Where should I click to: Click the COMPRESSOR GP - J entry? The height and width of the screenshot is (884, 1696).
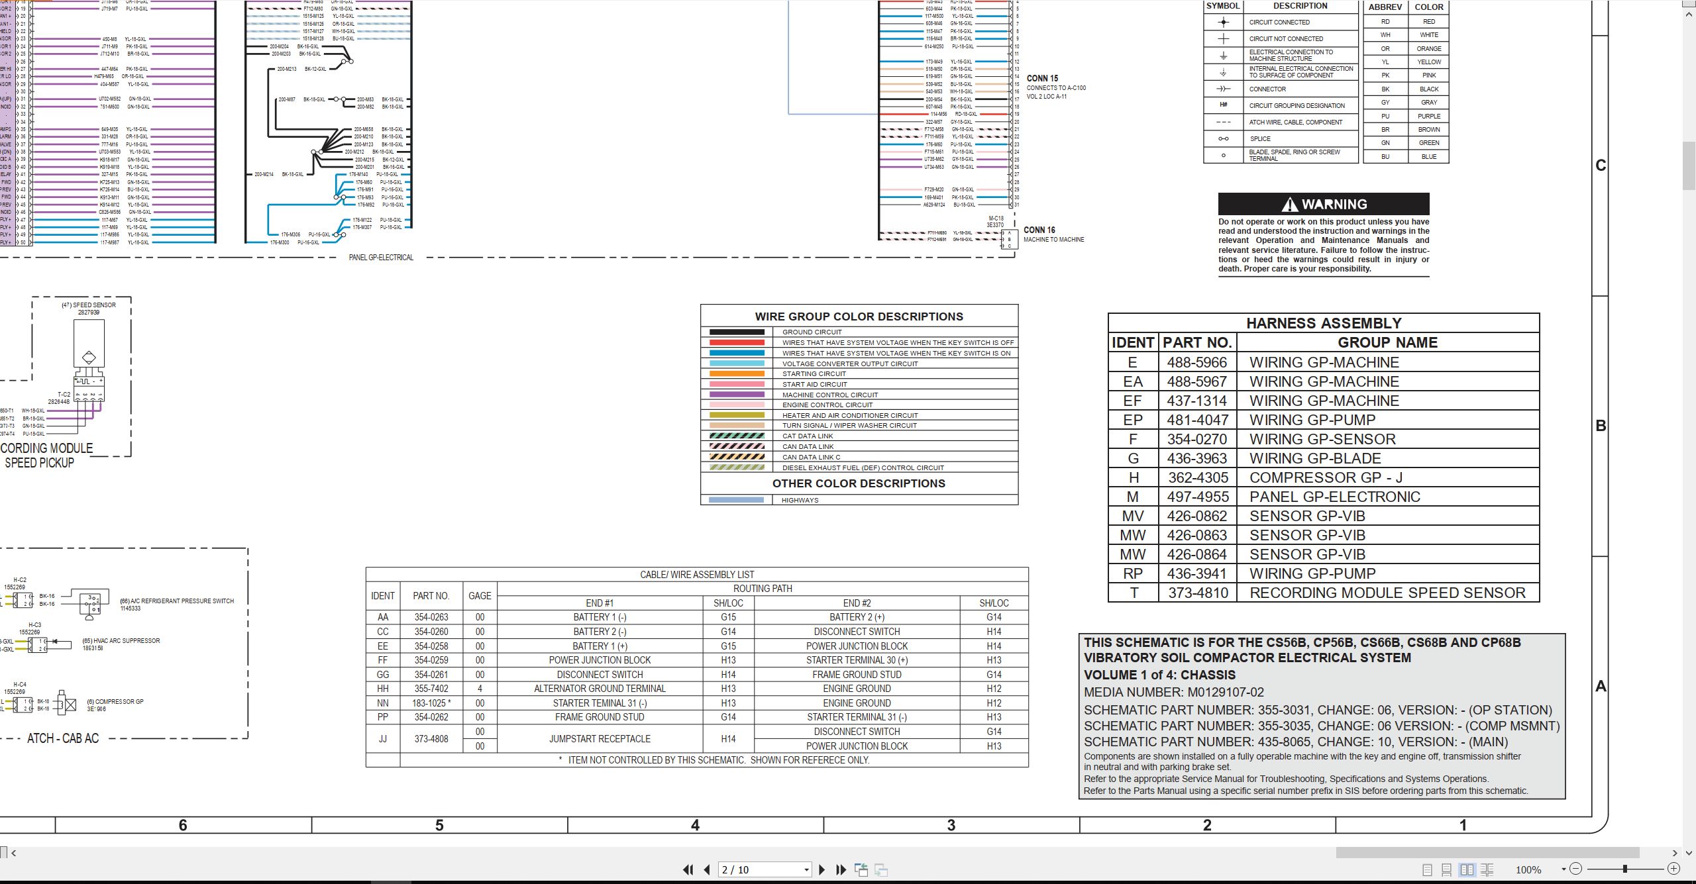(x=1326, y=477)
